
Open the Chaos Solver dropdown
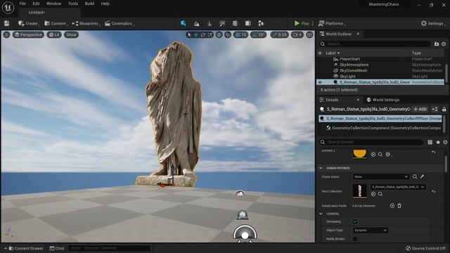pyautogui.click(x=381, y=176)
